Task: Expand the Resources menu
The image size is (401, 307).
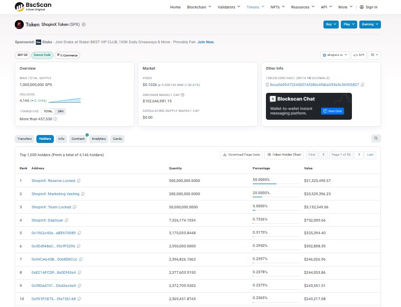Action: click(302, 7)
